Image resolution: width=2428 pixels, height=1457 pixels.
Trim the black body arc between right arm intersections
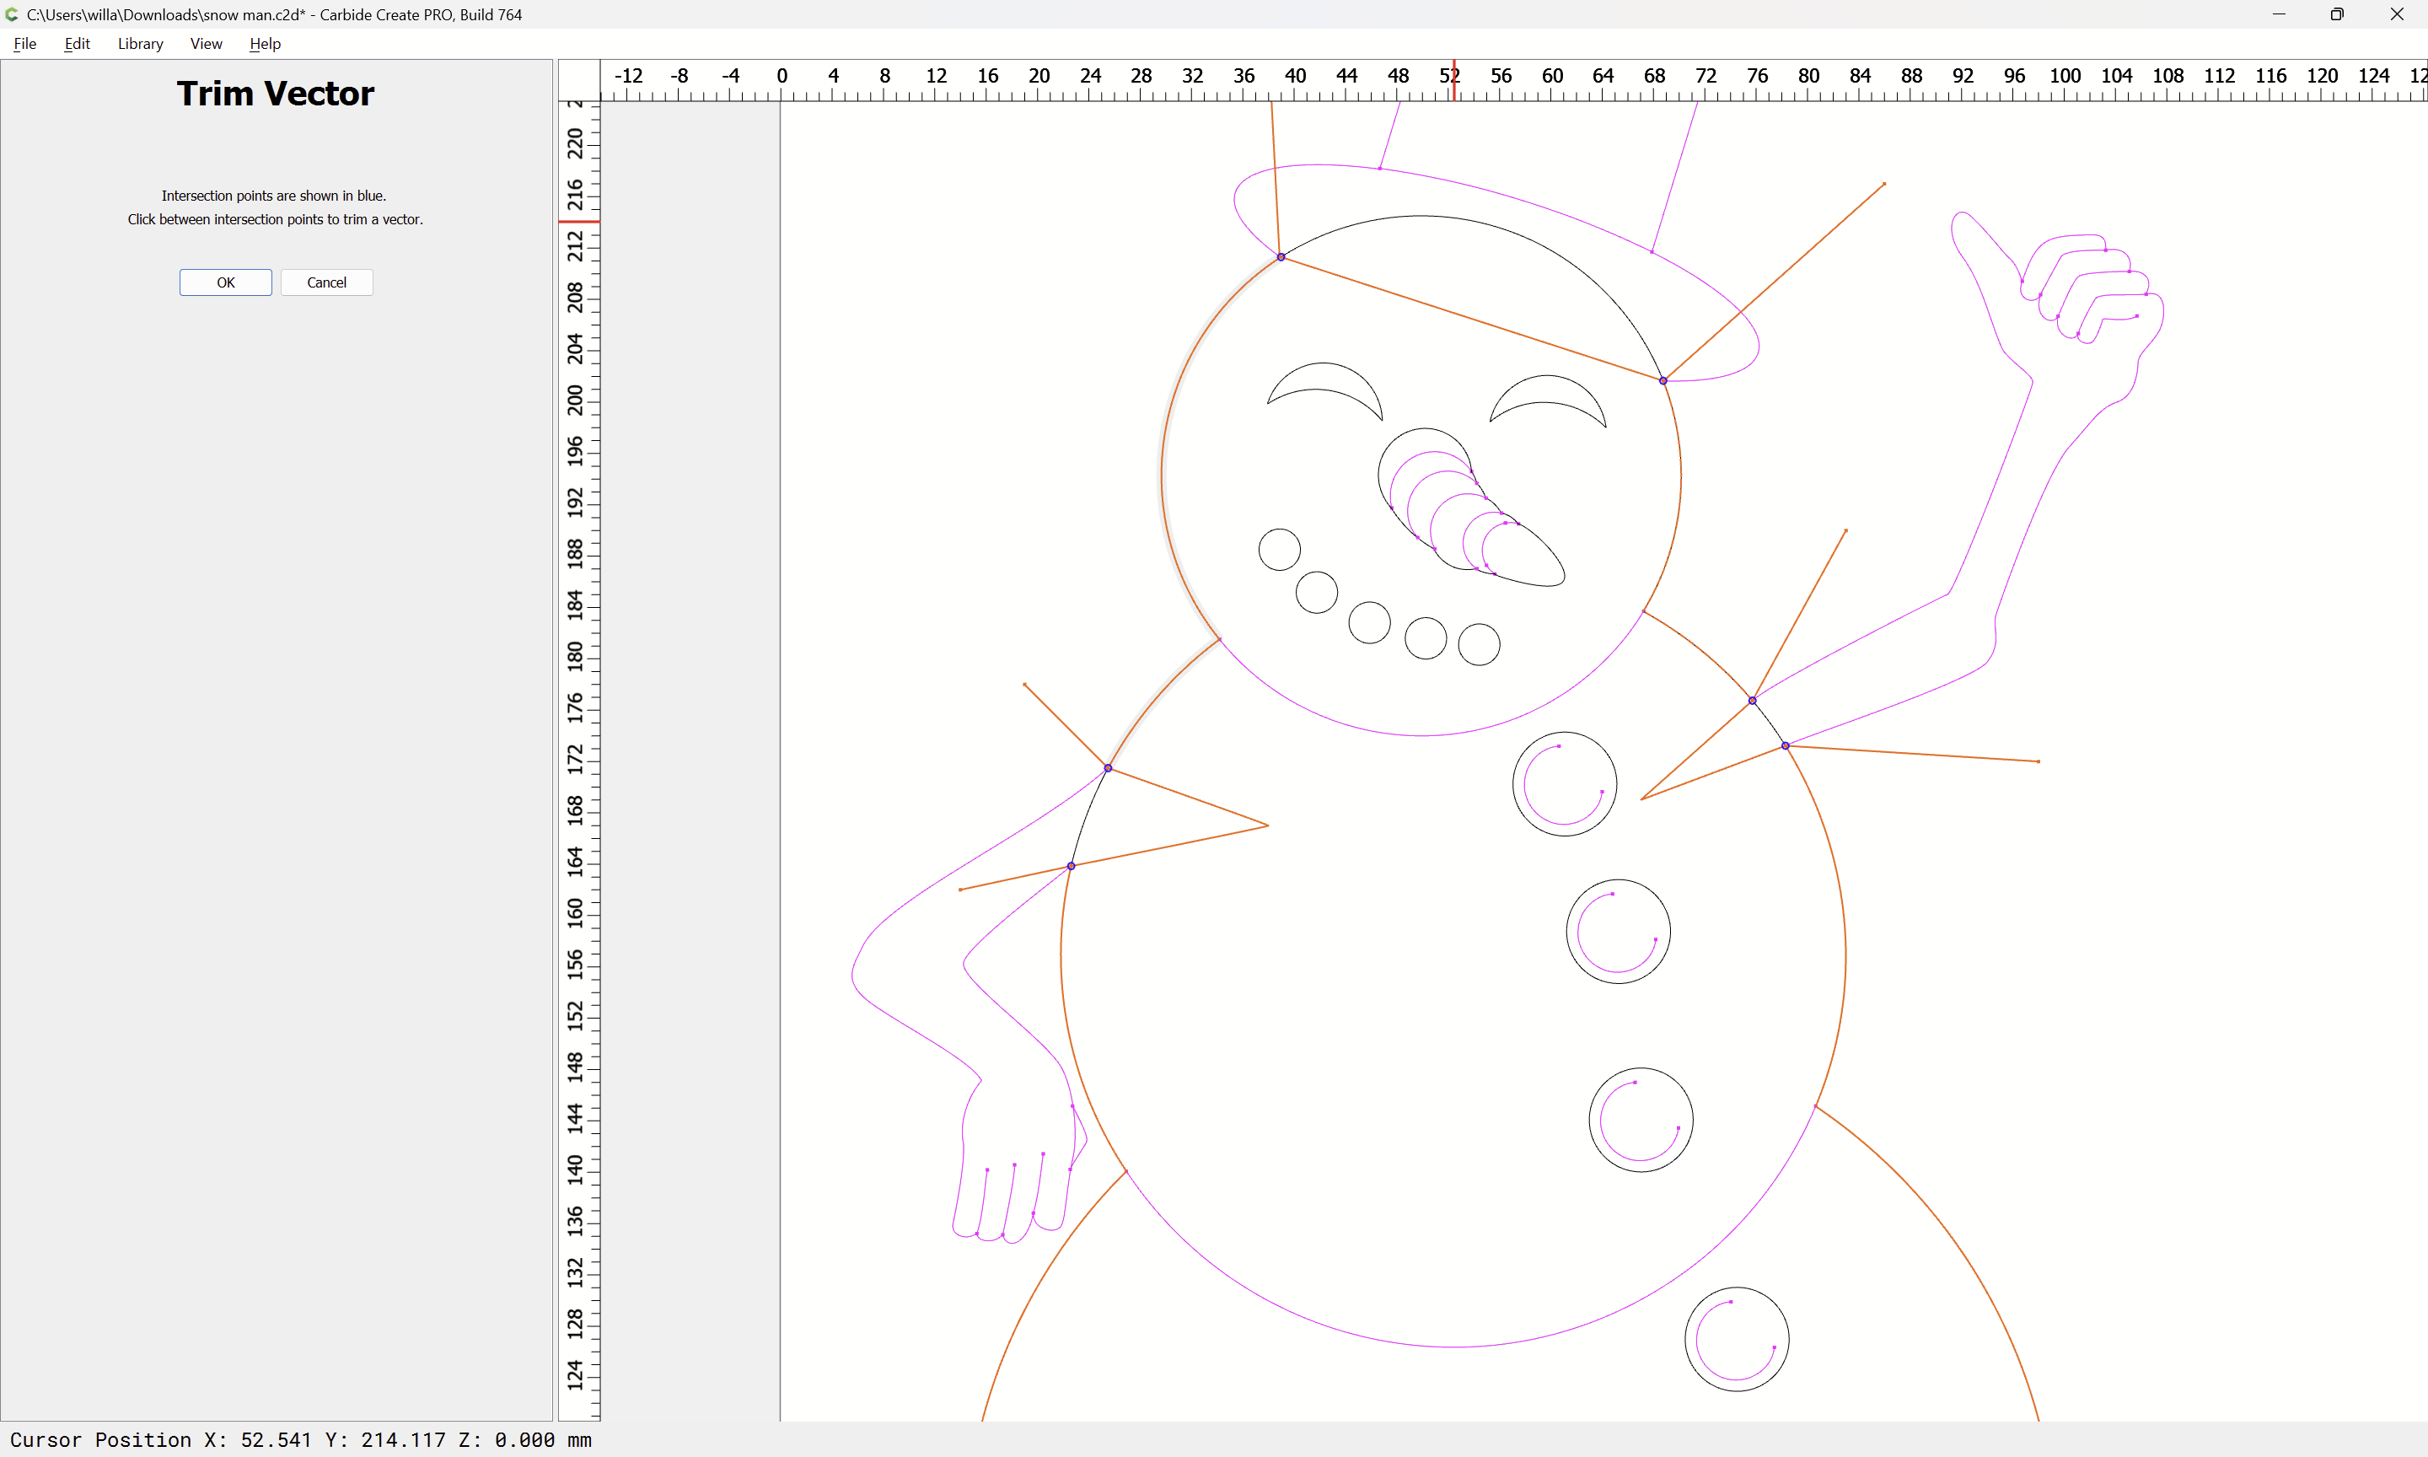point(1770,723)
